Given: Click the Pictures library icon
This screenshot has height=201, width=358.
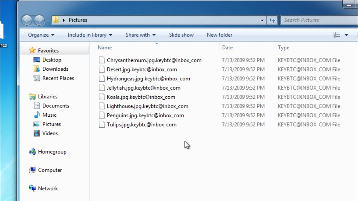Looking at the screenshot, I should pyautogui.click(x=37, y=124).
